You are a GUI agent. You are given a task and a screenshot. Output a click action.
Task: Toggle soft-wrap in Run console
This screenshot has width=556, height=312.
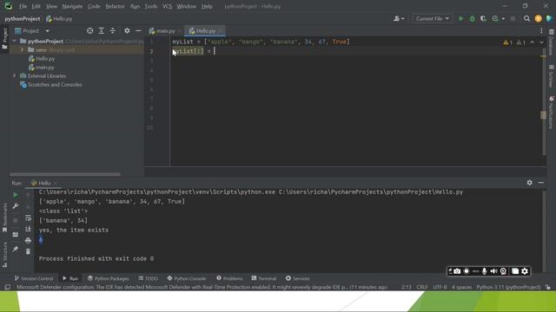(x=28, y=218)
